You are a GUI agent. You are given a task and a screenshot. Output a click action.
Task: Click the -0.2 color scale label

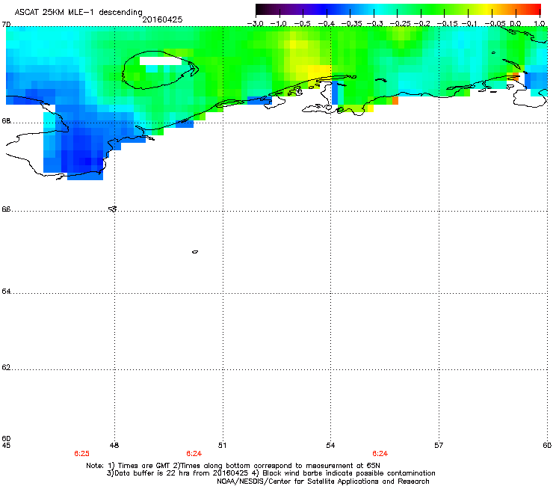[x=422, y=24]
